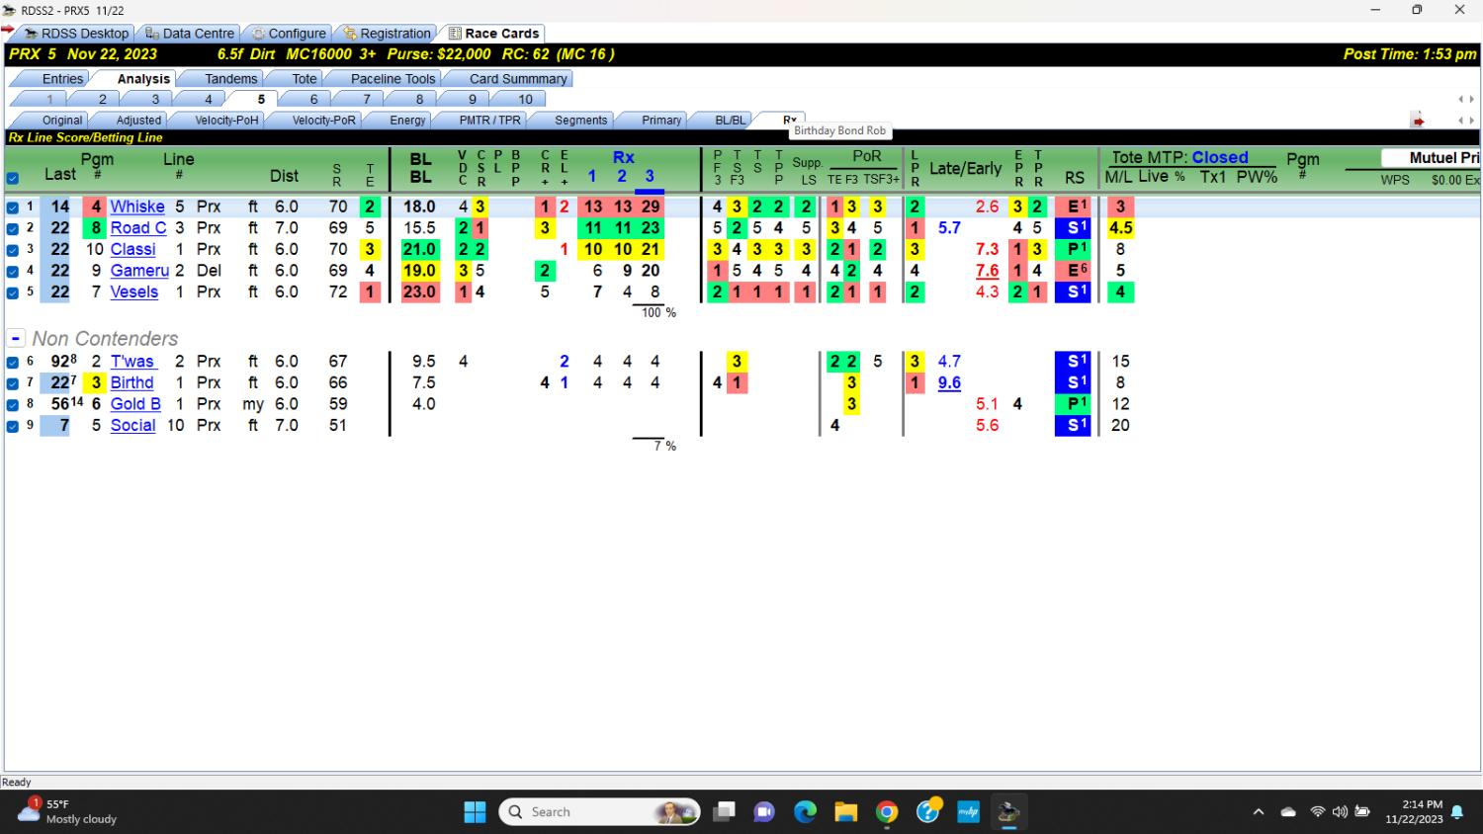Click the 7.6 early value for Gameru
This screenshot has width=1483, height=834.
click(x=987, y=270)
